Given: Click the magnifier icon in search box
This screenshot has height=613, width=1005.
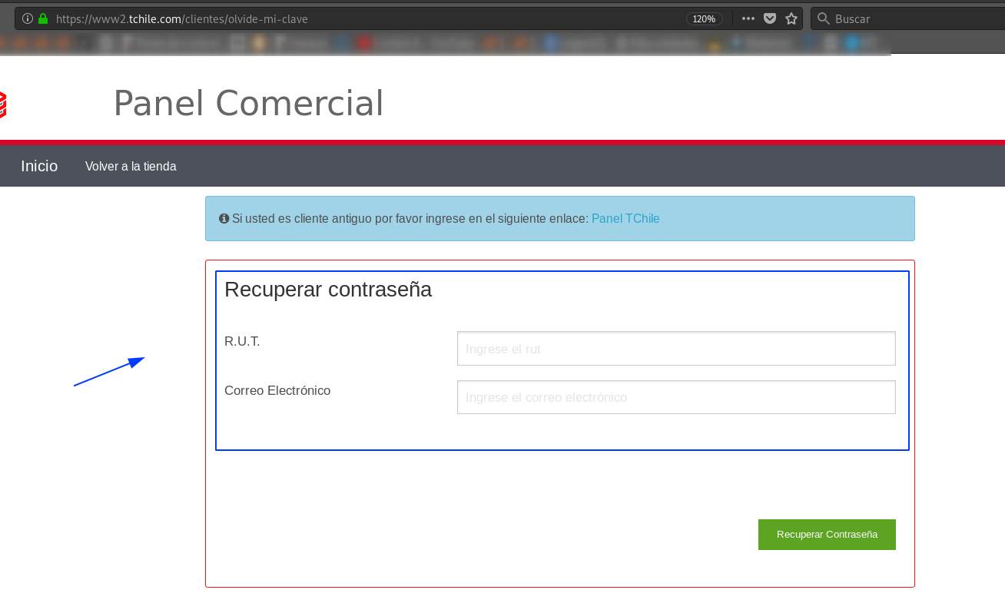Looking at the screenshot, I should tap(824, 18).
